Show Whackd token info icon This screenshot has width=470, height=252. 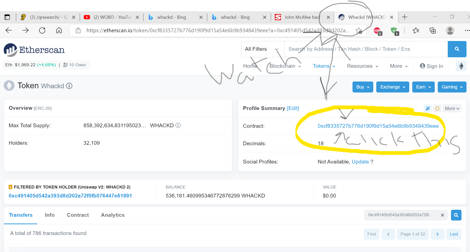69,86
